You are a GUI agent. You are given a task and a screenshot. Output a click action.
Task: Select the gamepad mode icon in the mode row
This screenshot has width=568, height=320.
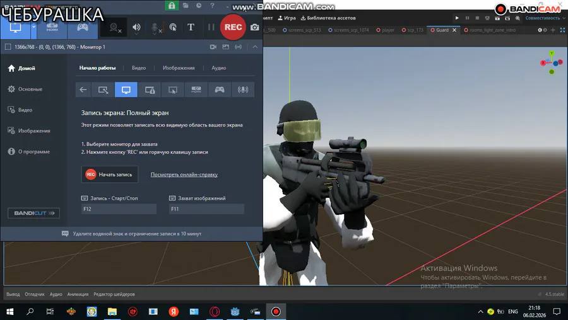tap(220, 89)
